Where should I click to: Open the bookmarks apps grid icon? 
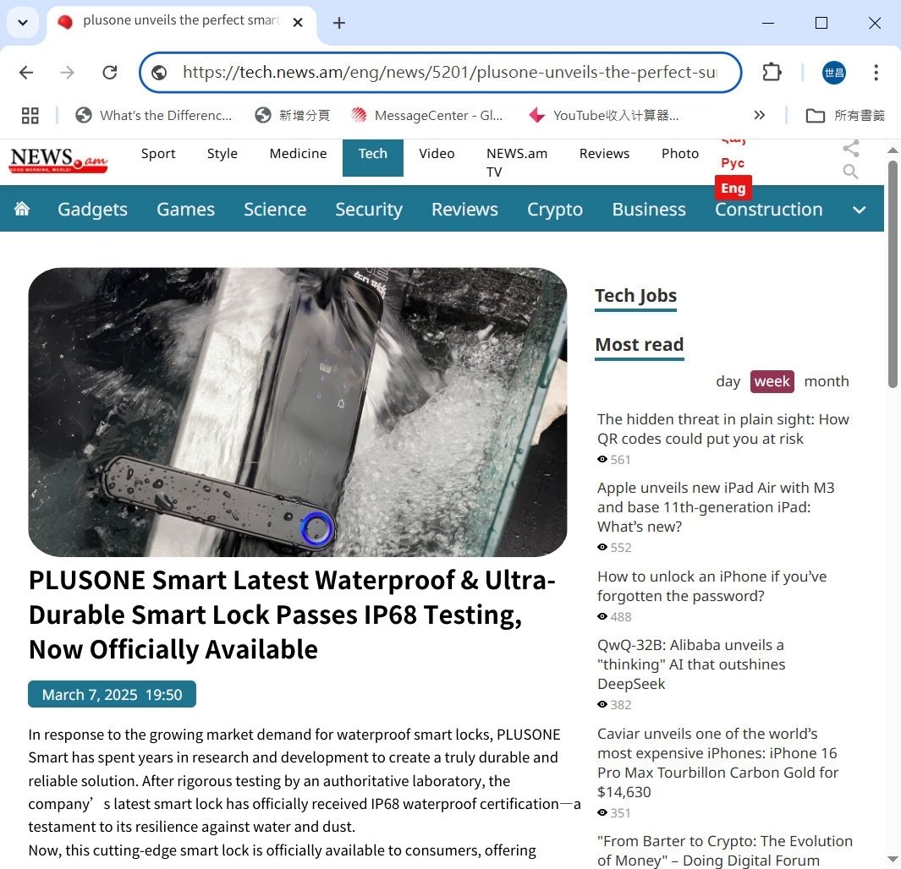click(x=30, y=115)
